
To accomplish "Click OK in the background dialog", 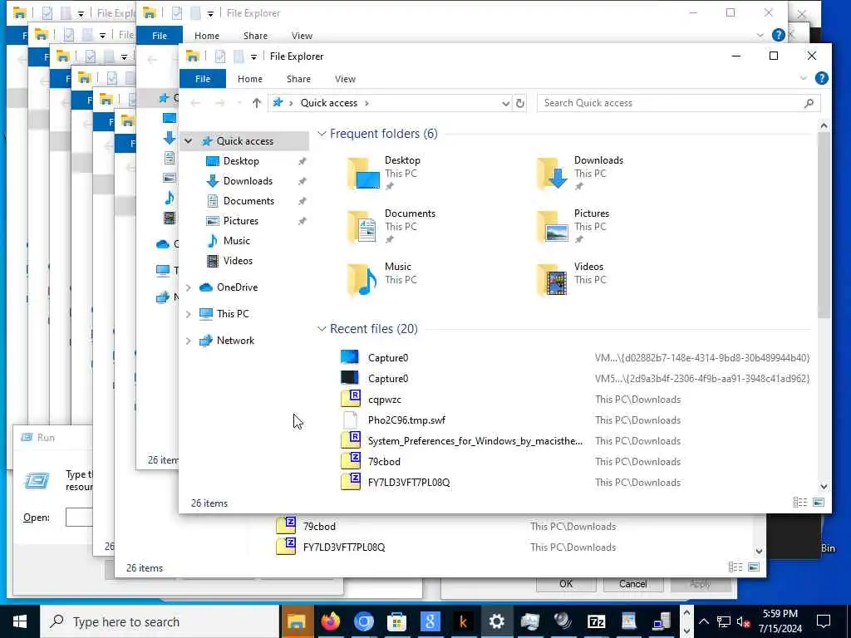I will click(x=565, y=584).
